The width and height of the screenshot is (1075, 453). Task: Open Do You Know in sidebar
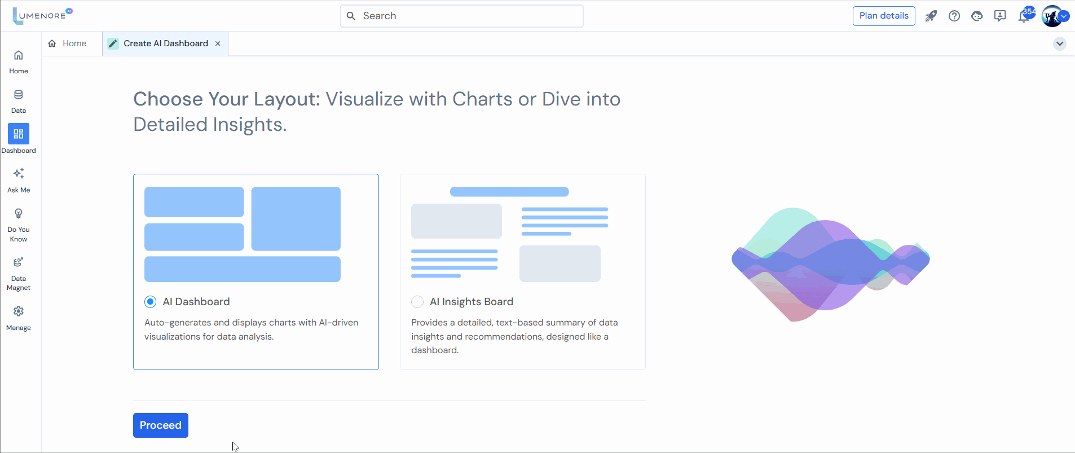[19, 224]
